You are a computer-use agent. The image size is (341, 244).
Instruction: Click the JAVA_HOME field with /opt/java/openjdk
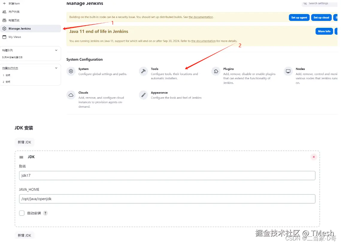[x=167, y=199]
